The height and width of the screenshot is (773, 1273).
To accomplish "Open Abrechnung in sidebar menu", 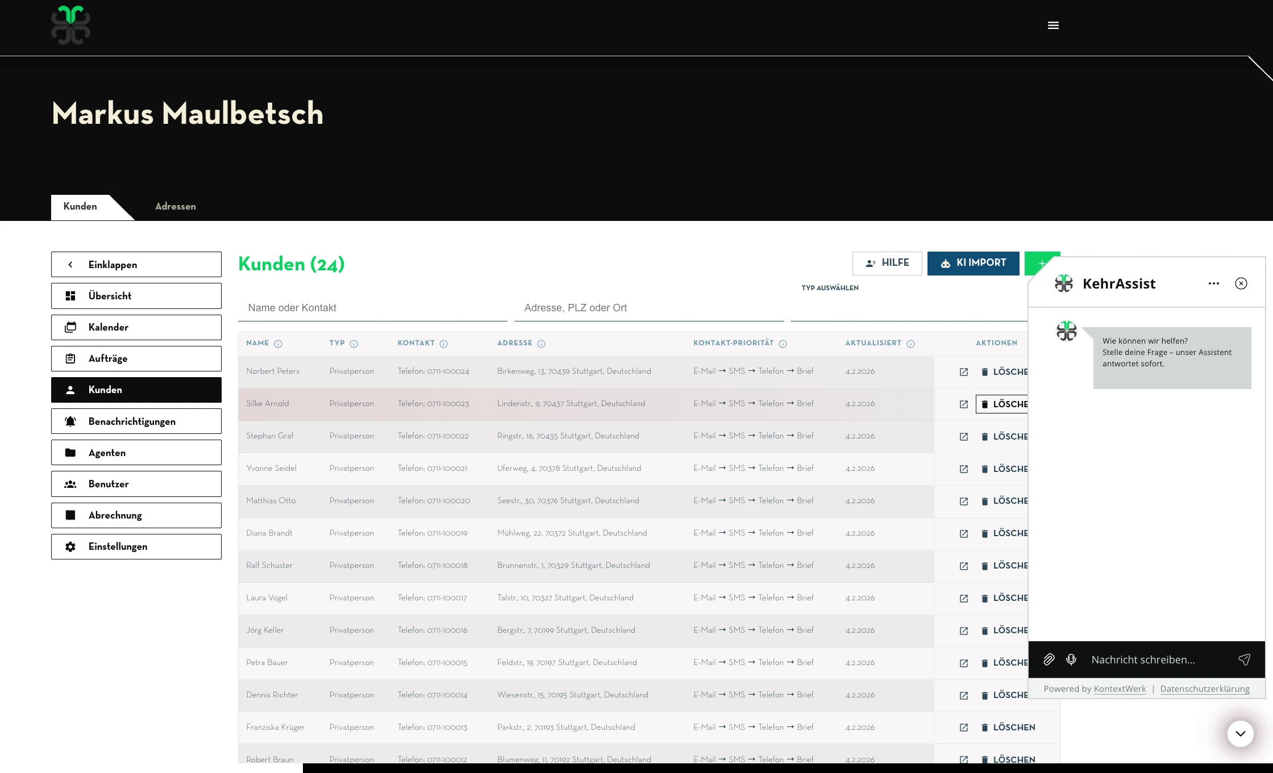I will click(x=136, y=515).
